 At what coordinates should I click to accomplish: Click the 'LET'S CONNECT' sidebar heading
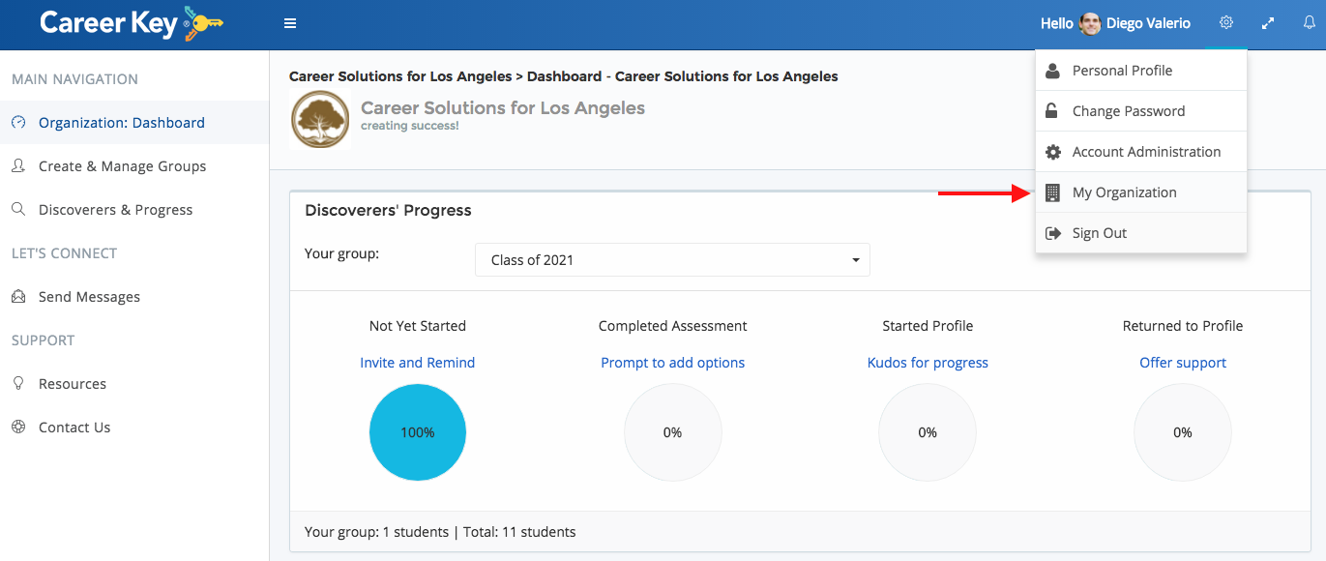point(64,253)
